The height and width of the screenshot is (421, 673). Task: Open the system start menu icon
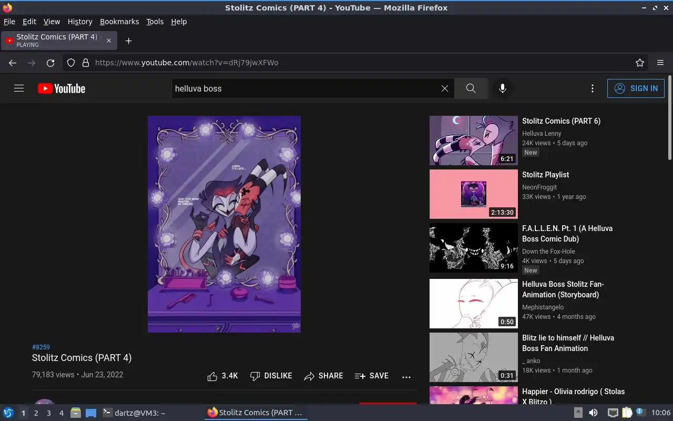(8, 413)
